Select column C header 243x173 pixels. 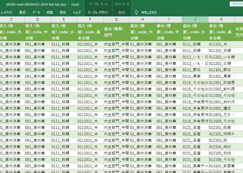coord(12,19)
